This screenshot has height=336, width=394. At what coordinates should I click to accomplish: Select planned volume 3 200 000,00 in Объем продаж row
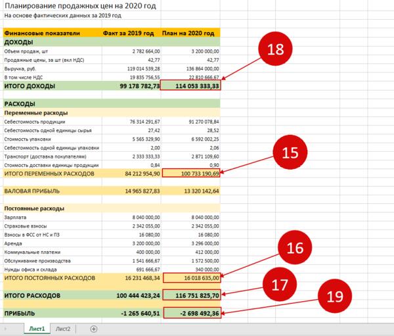pyautogui.click(x=205, y=51)
